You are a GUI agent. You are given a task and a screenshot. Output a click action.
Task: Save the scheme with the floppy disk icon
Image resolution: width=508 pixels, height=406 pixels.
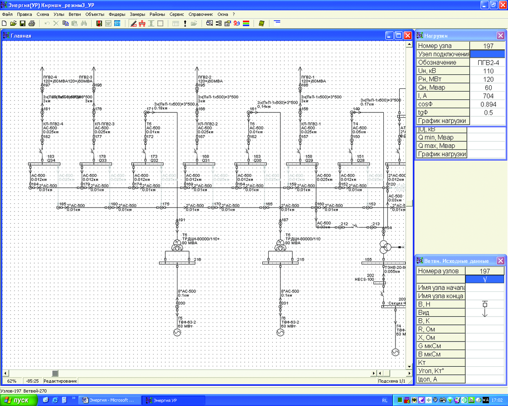23,23
